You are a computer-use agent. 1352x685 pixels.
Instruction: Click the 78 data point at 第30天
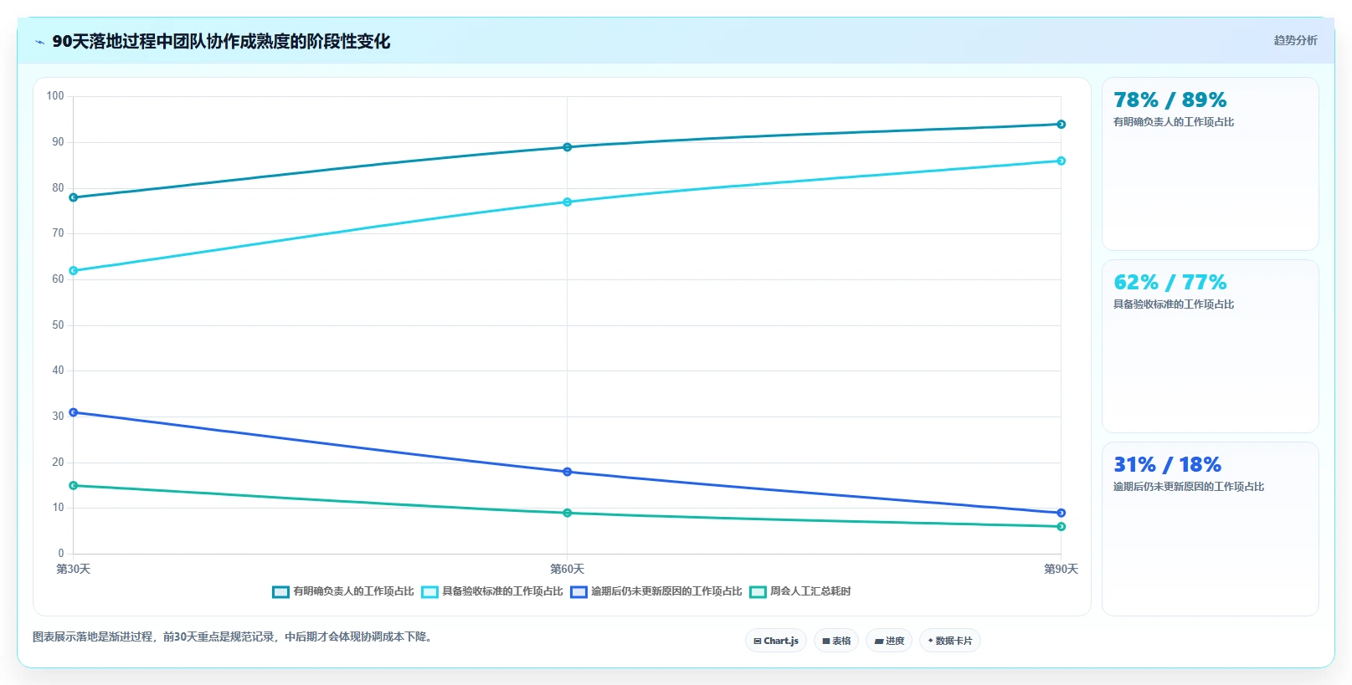[74, 197]
